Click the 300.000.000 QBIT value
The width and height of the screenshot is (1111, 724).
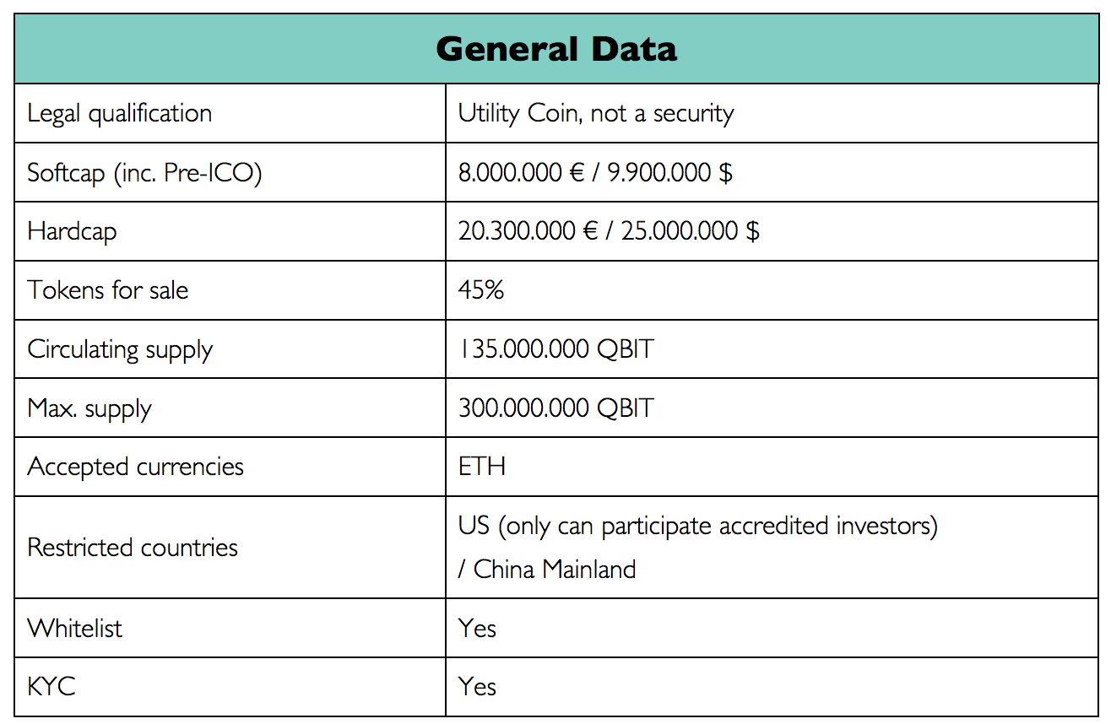click(556, 408)
